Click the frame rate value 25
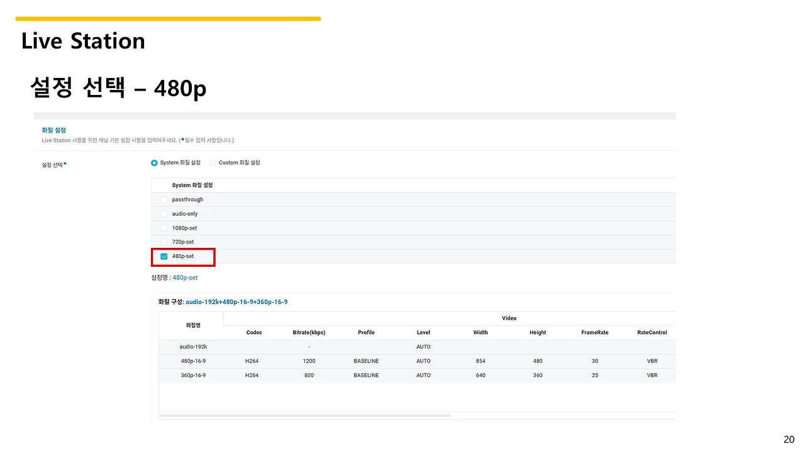Image resolution: width=805 pixels, height=453 pixels. coord(595,376)
